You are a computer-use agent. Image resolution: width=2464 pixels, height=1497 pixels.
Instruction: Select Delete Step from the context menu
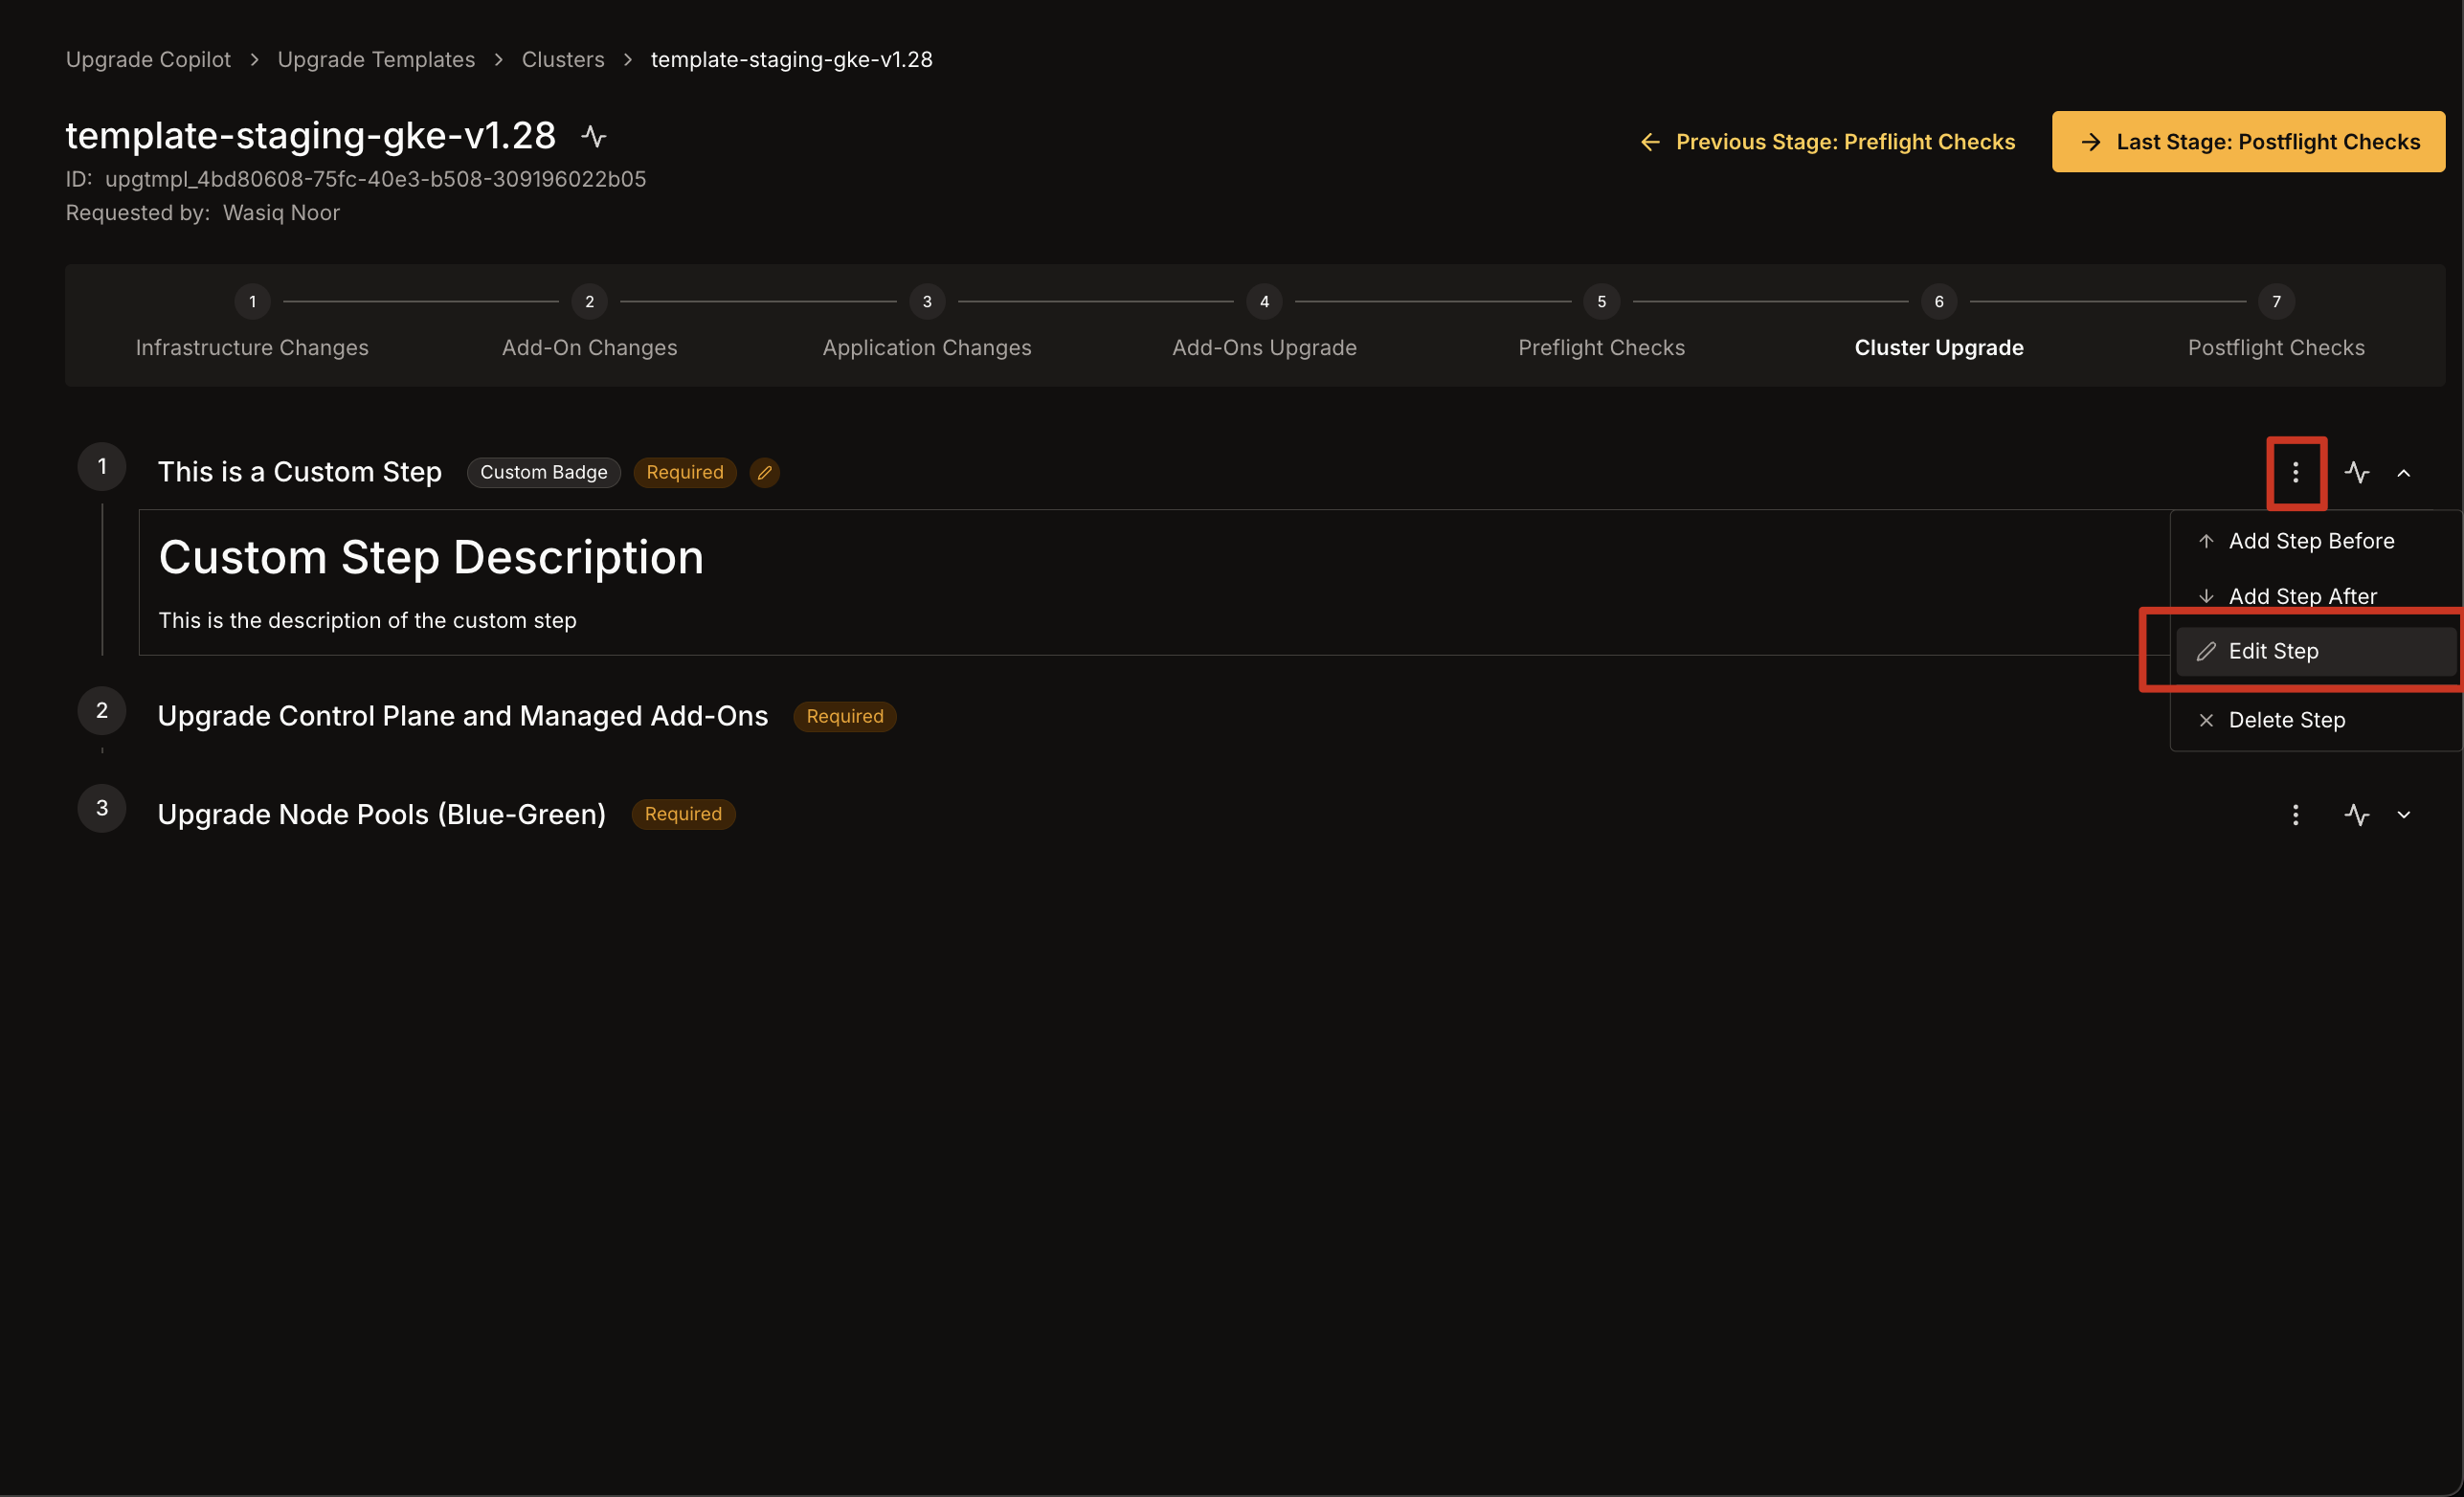coord(2287,719)
